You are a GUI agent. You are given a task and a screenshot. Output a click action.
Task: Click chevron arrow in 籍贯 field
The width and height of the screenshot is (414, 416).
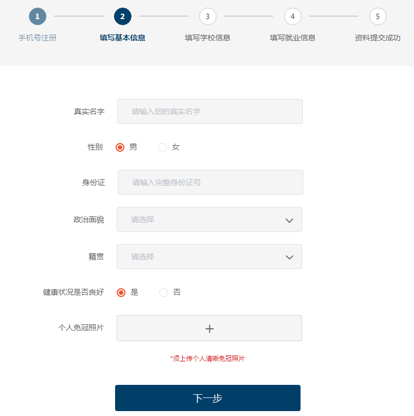(x=290, y=257)
